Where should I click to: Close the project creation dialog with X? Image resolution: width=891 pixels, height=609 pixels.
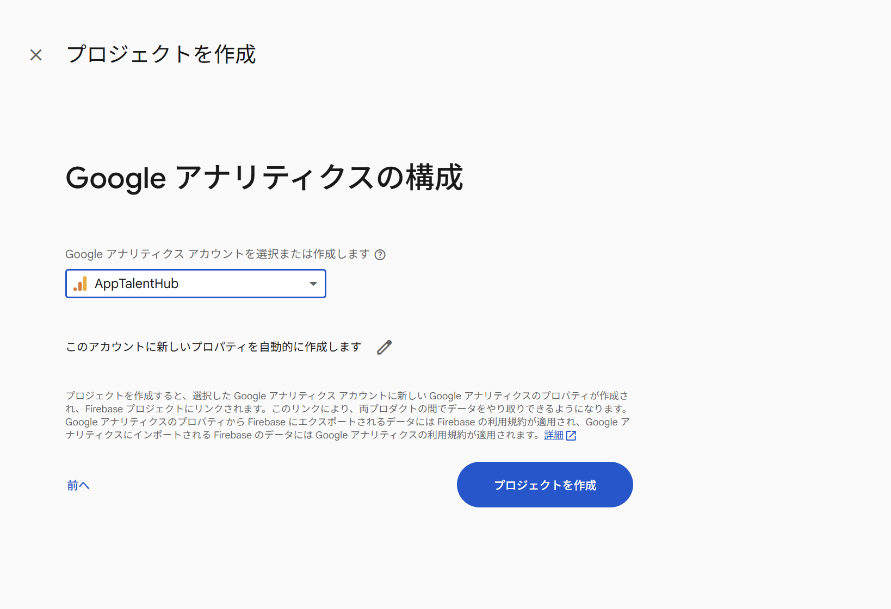coord(36,55)
